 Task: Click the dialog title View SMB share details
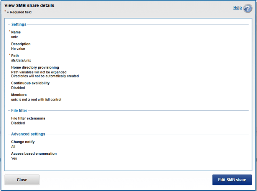tap(29, 6)
